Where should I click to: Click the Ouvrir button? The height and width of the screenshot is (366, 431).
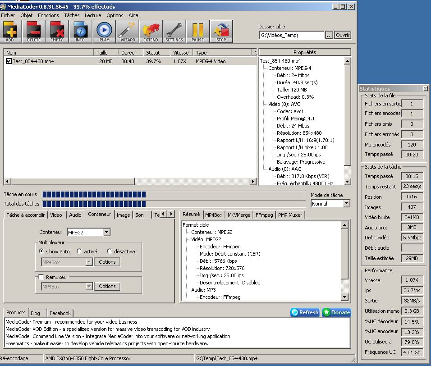point(343,35)
